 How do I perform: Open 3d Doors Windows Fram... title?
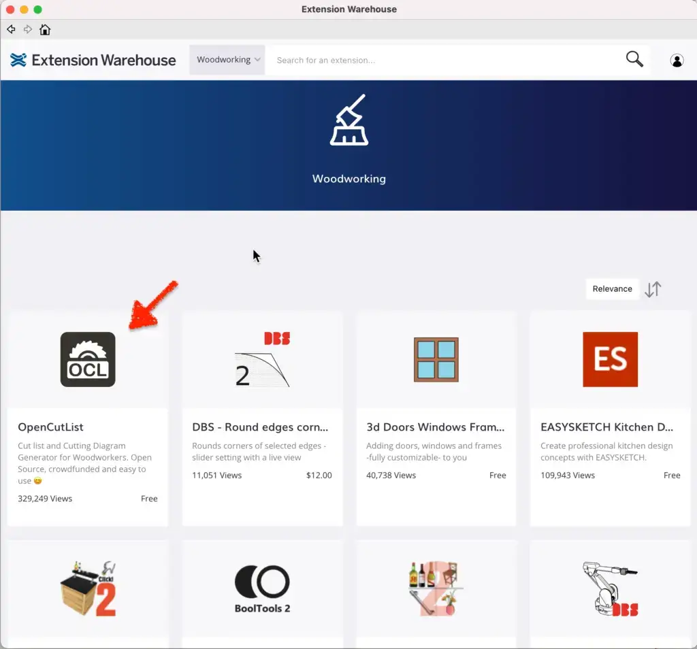pos(435,427)
